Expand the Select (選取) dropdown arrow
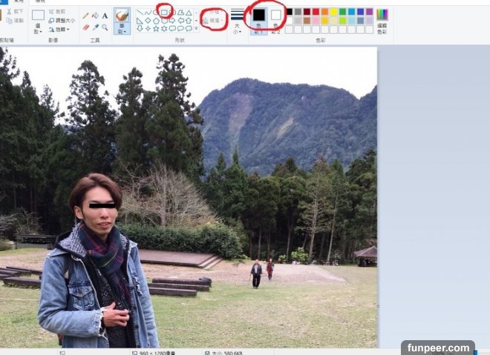Screen dimensions: 490x355 click(38, 32)
